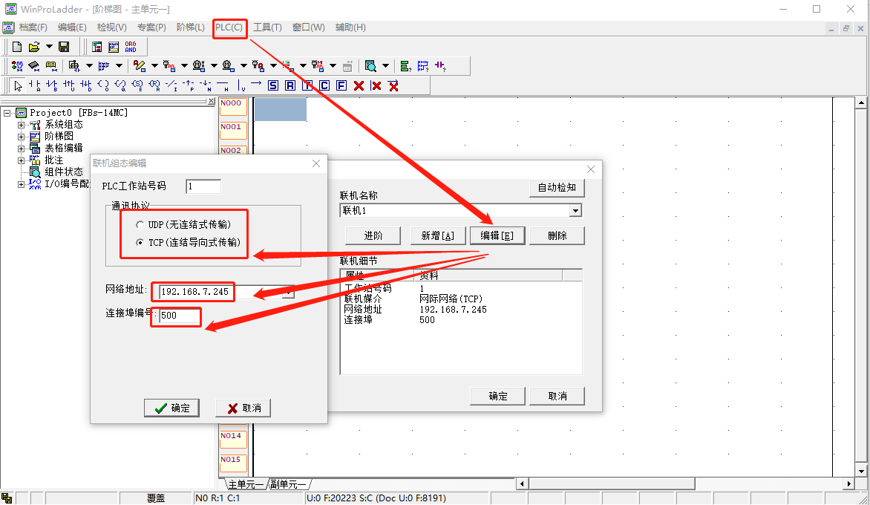Expand the 表格编辑 tree node
Image resolution: width=870 pixels, height=505 pixels.
[21, 149]
